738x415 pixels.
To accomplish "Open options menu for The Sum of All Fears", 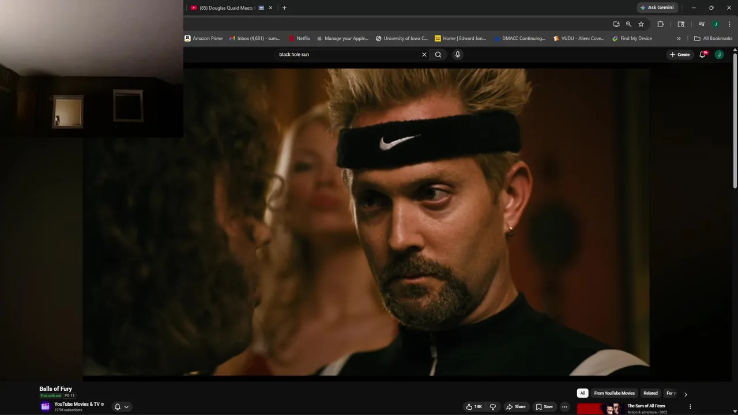I will pyautogui.click(x=690, y=407).
